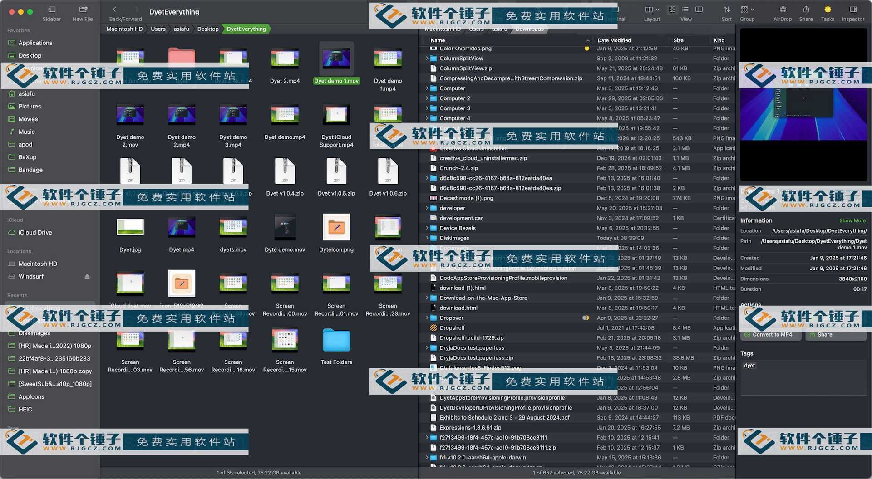Click yellow tag dot on Color Overrides.png
This screenshot has height=479, width=872.
[x=586, y=48]
